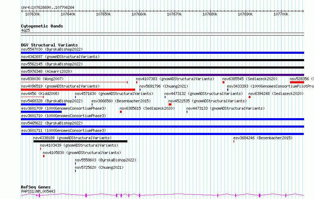This screenshot has height=199, width=314.
Task: Click the chr4:107626690..107706264 region label
Action: point(48,8)
